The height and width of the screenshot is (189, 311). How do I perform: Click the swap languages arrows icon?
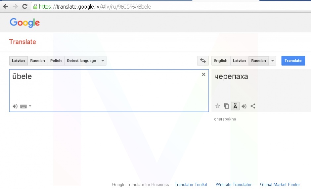[x=203, y=61]
